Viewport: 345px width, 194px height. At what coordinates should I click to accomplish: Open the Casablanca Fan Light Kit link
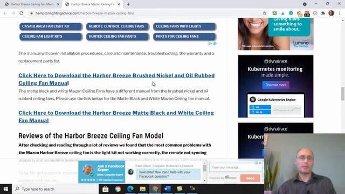pyautogui.click(x=51, y=26)
